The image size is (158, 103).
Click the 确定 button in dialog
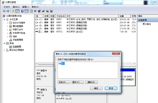pyautogui.click(x=96, y=88)
